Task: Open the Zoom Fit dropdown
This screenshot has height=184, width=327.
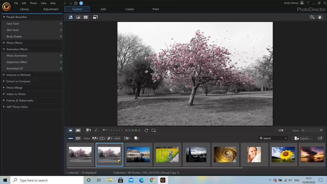Action: (311, 130)
